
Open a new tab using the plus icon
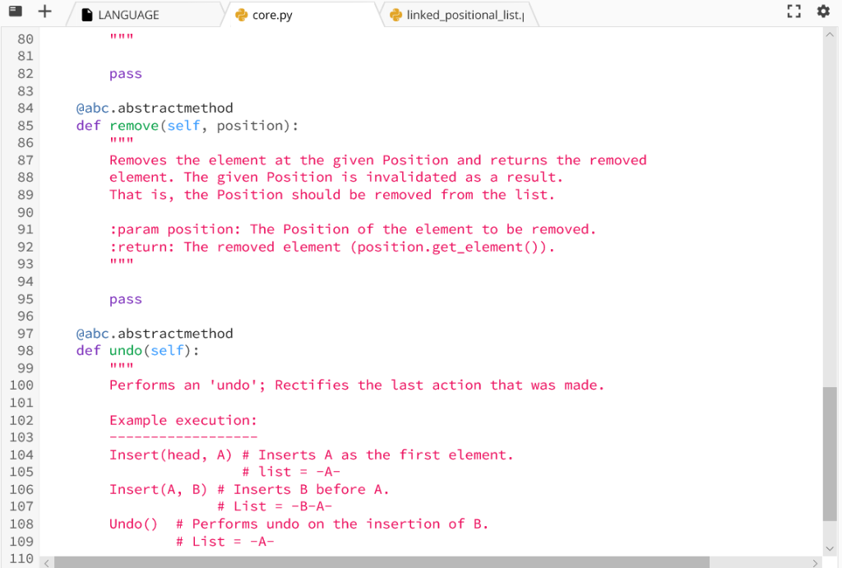click(43, 11)
